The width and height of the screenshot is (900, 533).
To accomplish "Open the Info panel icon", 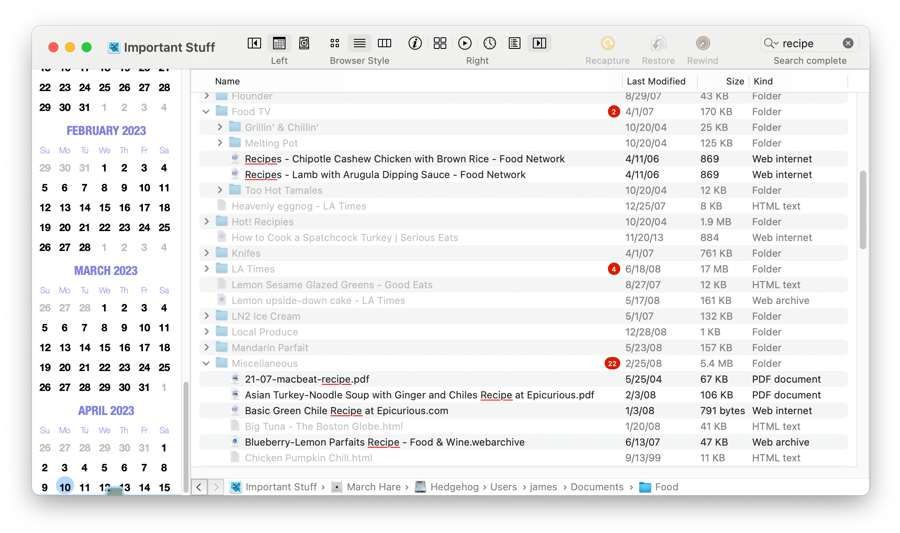I will pyautogui.click(x=415, y=43).
